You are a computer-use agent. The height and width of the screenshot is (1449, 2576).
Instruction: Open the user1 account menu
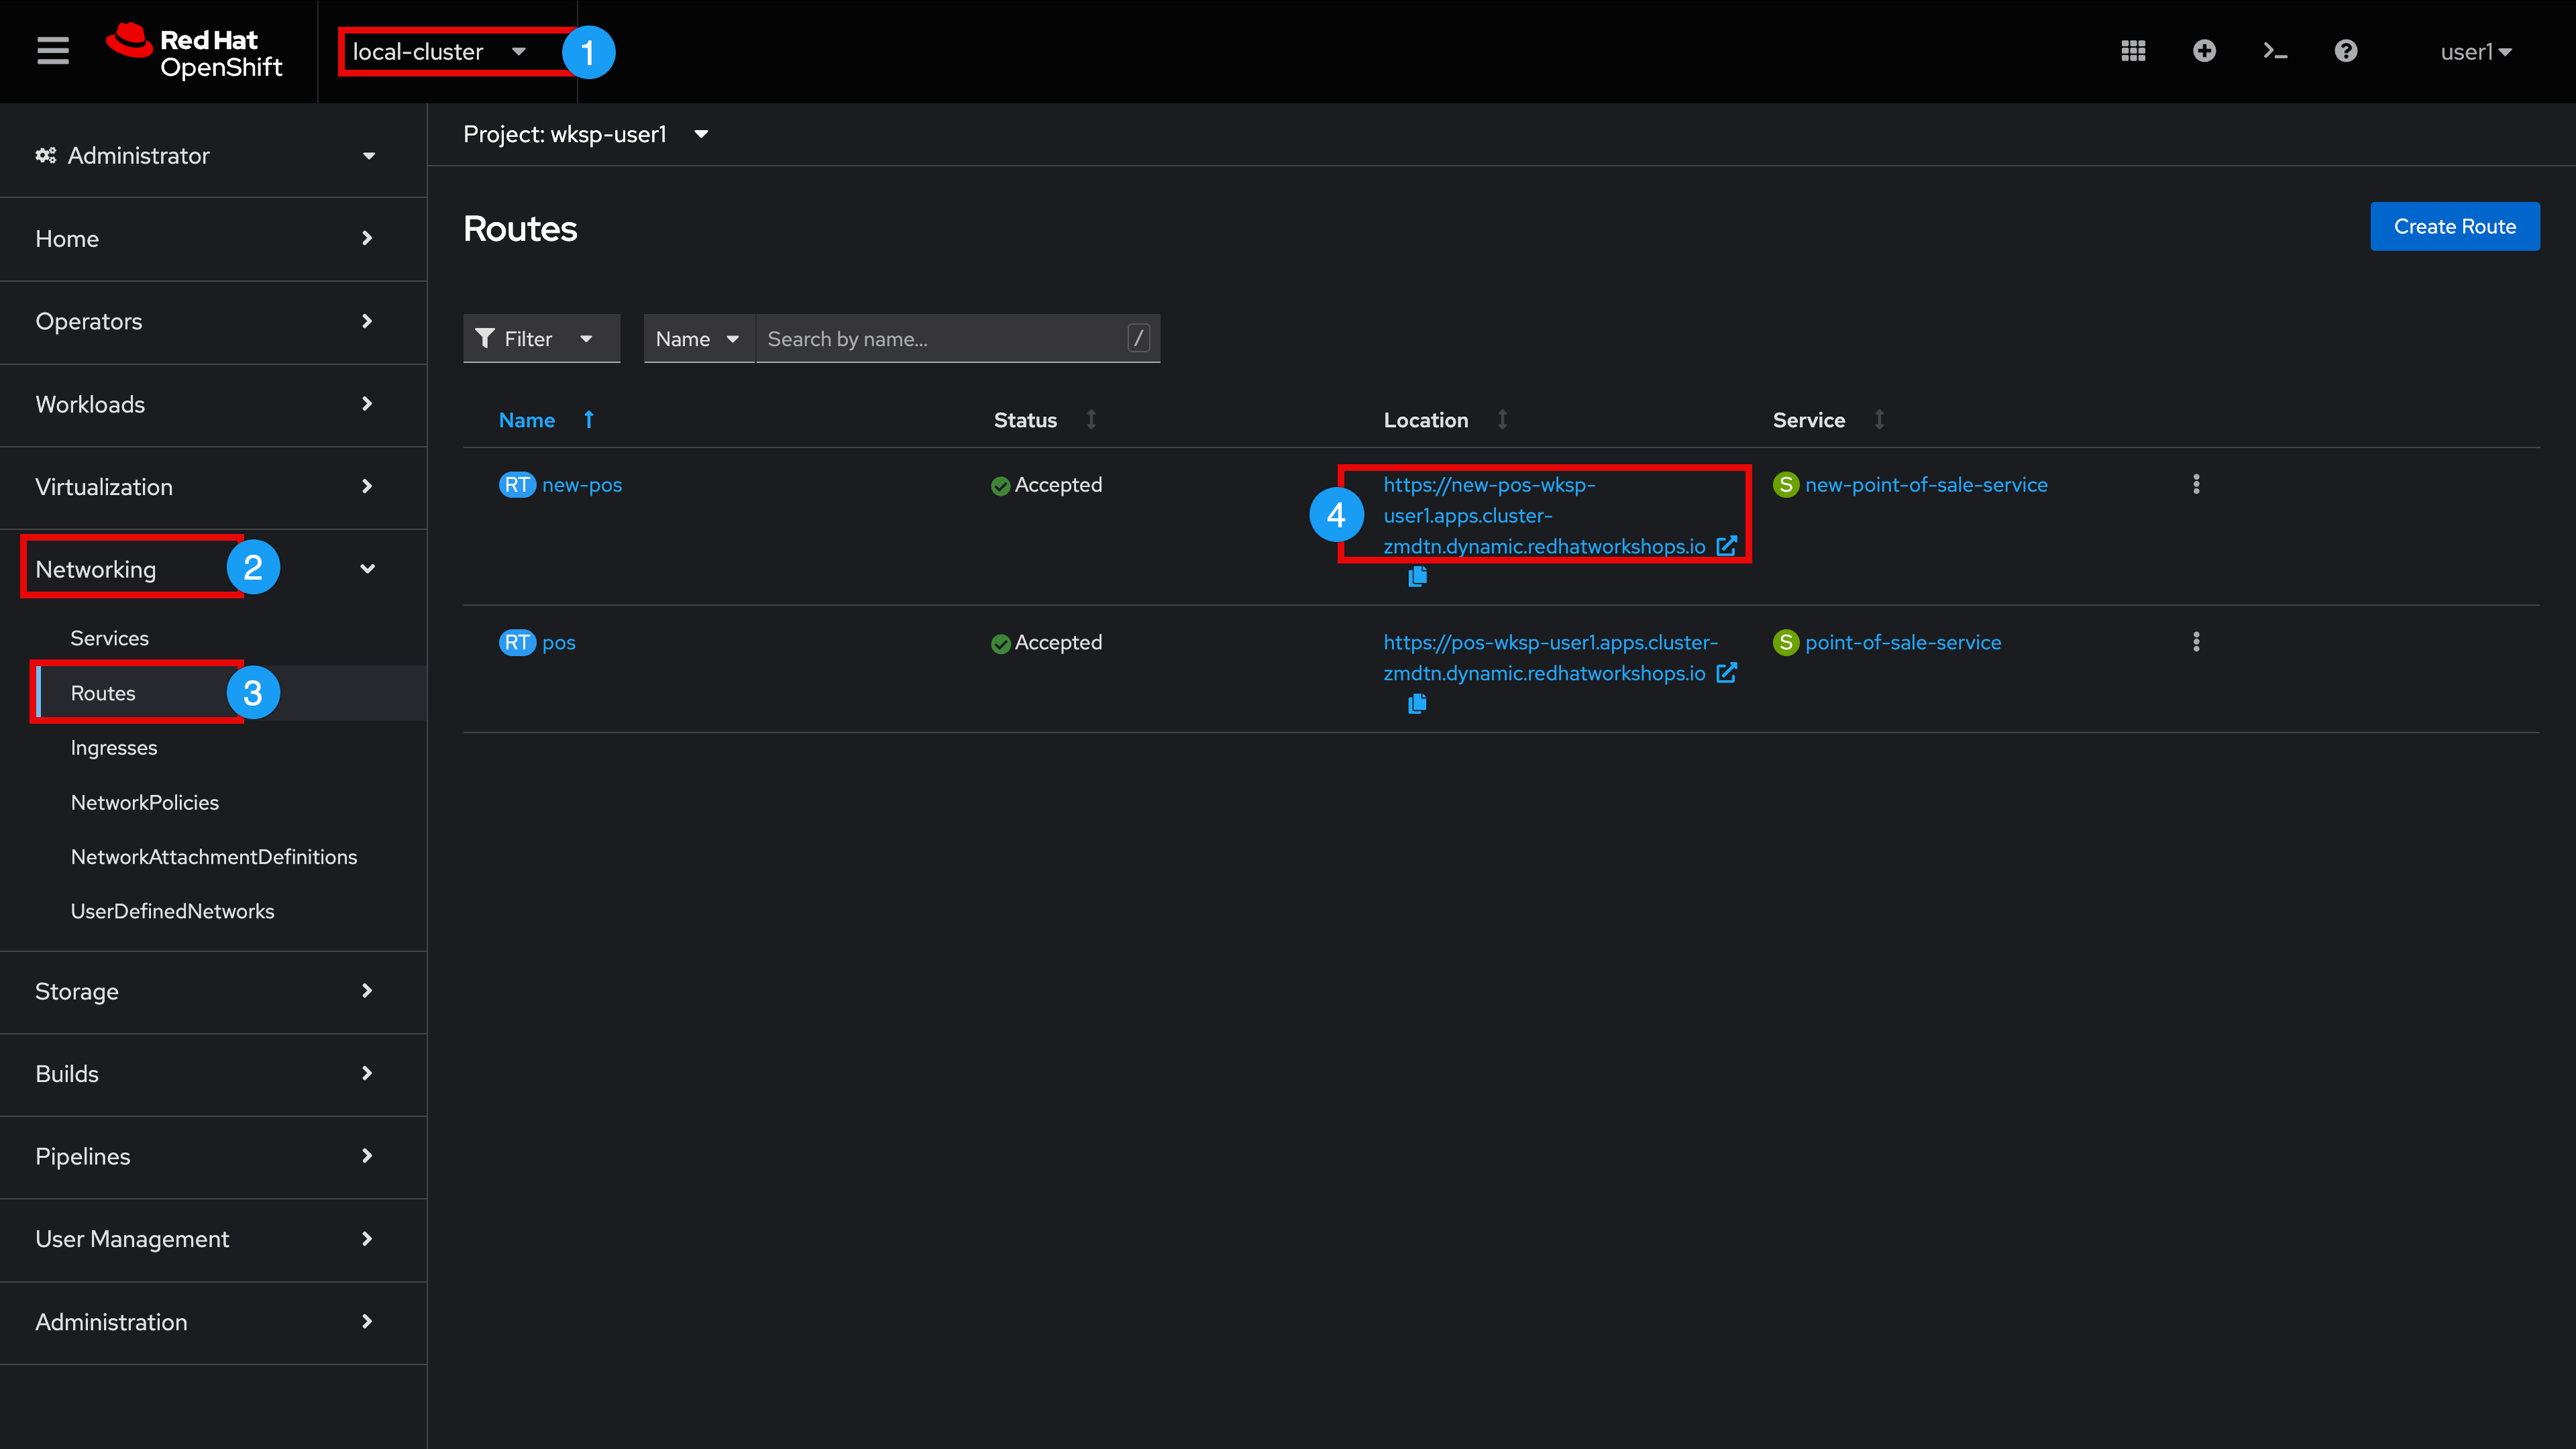tap(2475, 52)
